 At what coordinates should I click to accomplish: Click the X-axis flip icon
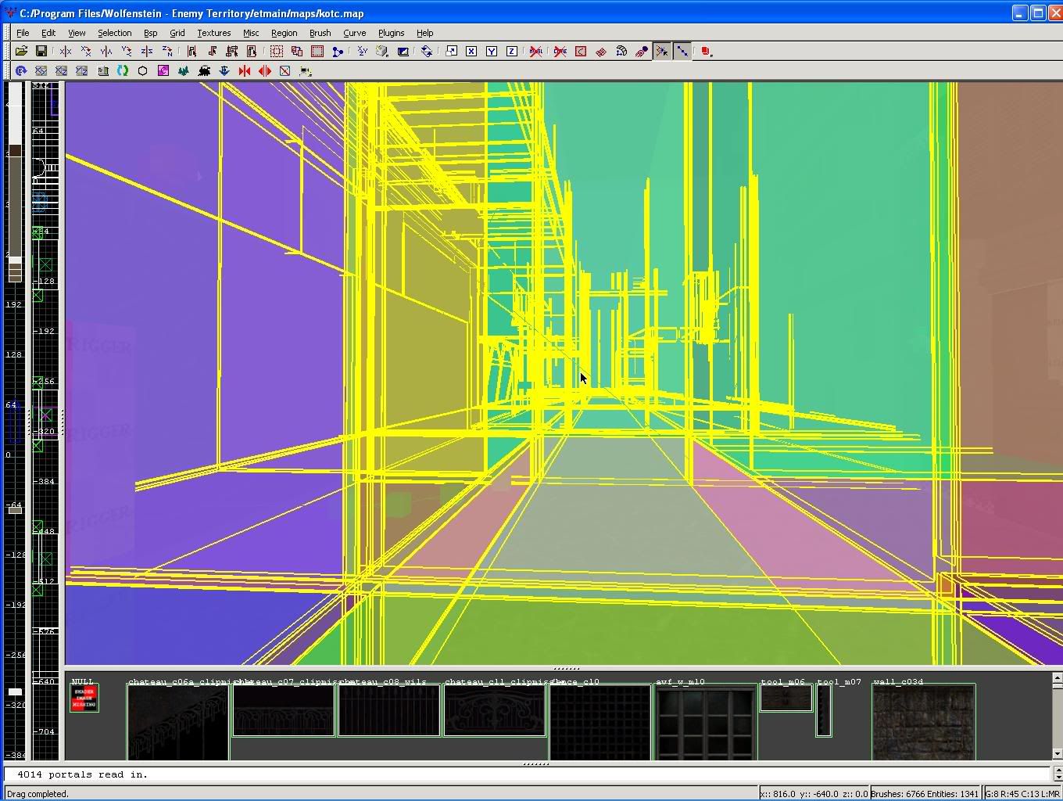pos(66,52)
